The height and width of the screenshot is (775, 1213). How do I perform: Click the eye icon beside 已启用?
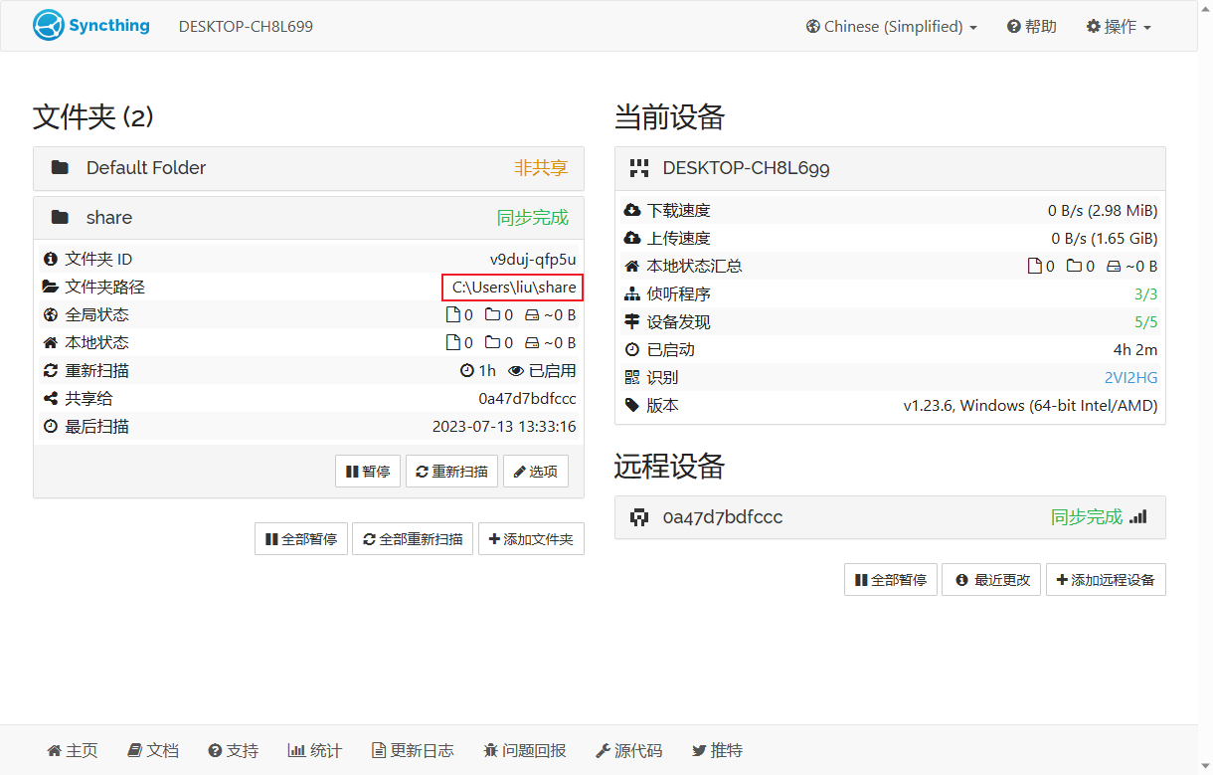[x=516, y=371]
